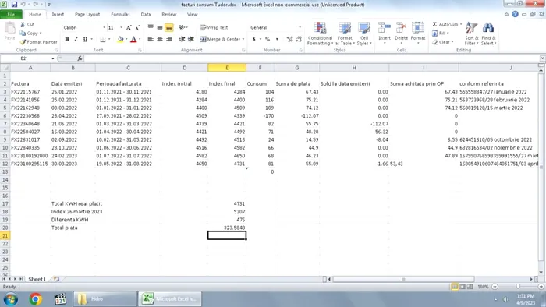The height and width of the screenshot is (307, 546).
Task: Click the zoom slider handle
Action: coord(518,287)
